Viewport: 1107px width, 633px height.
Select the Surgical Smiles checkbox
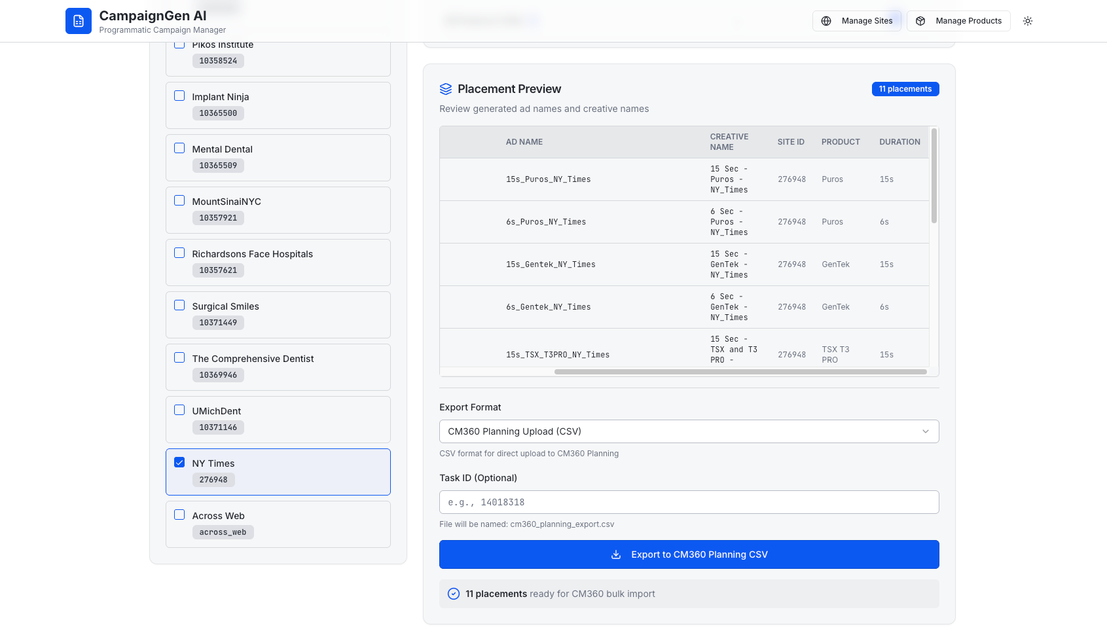pyautogui.click(x=179, y=305)
